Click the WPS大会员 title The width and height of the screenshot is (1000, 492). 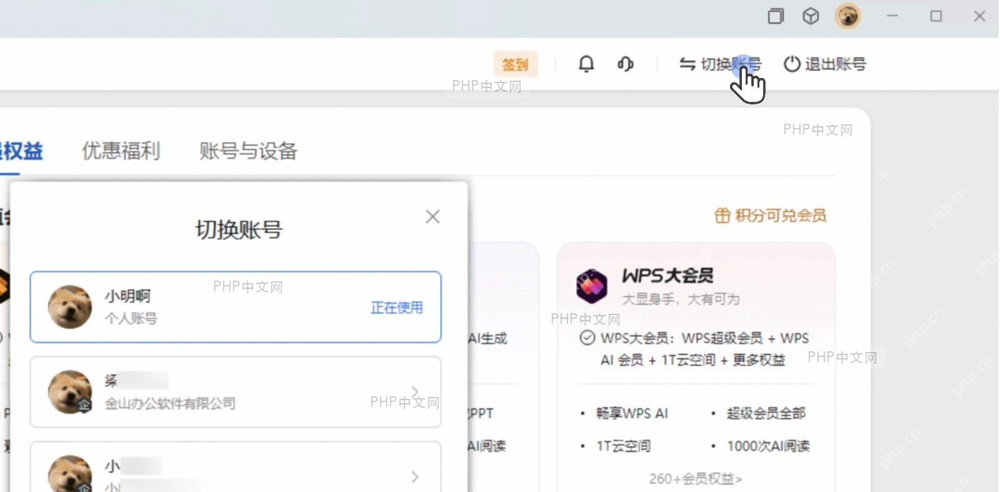(x=667, y=276)
